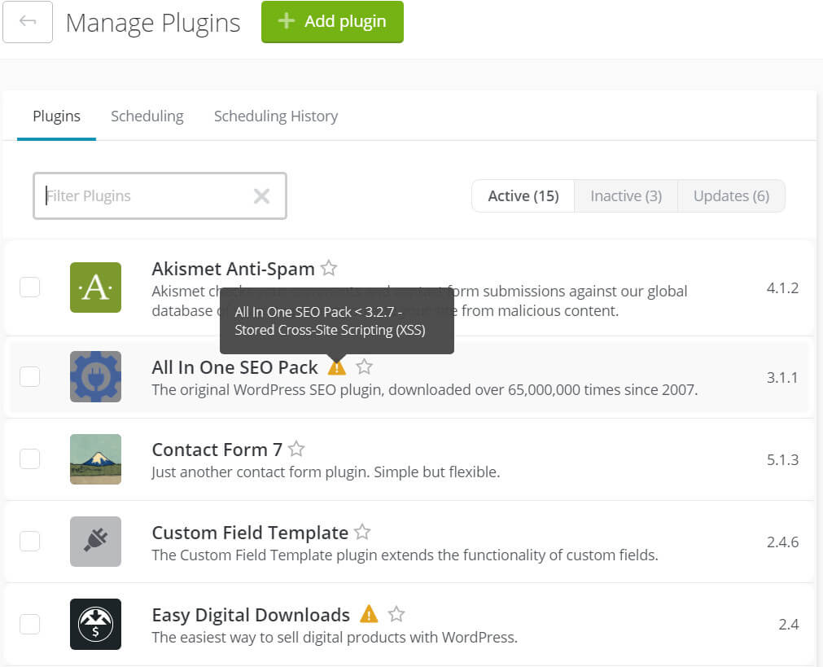Click the Add plugin button
Viewport: 823px width, 667px height.
(332, 21)
